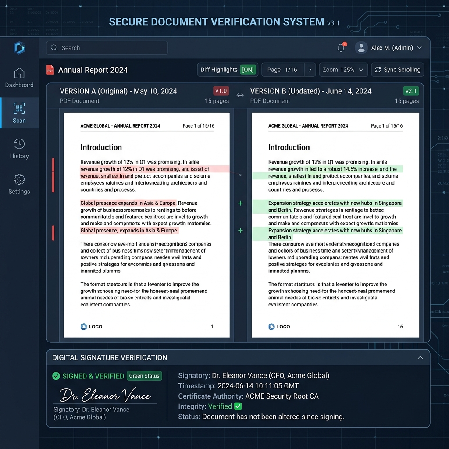The height and width of the screenshot is (449, 449).
Task: Click the Introduction heading in Version A
Action: [101, 147]
